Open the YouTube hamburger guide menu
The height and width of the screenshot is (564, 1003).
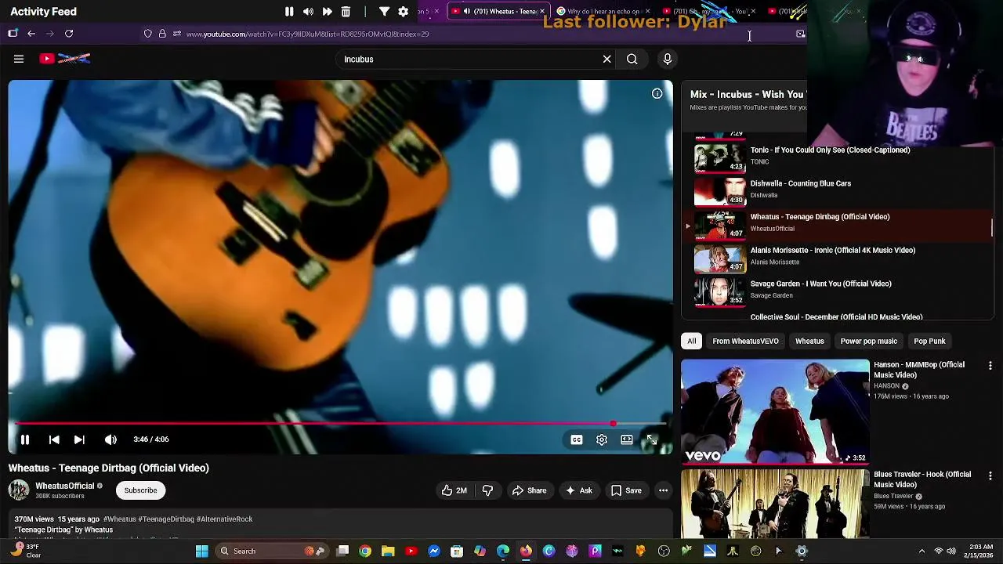[19, 59]
